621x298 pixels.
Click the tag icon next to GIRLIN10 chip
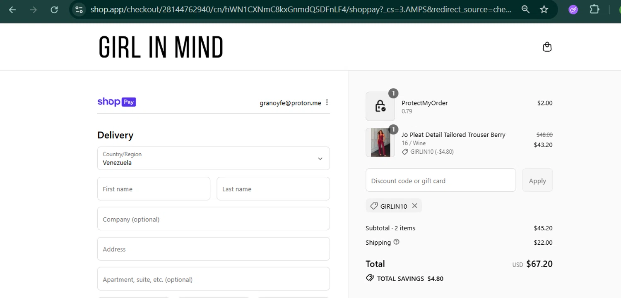click(x=374, y=206)
